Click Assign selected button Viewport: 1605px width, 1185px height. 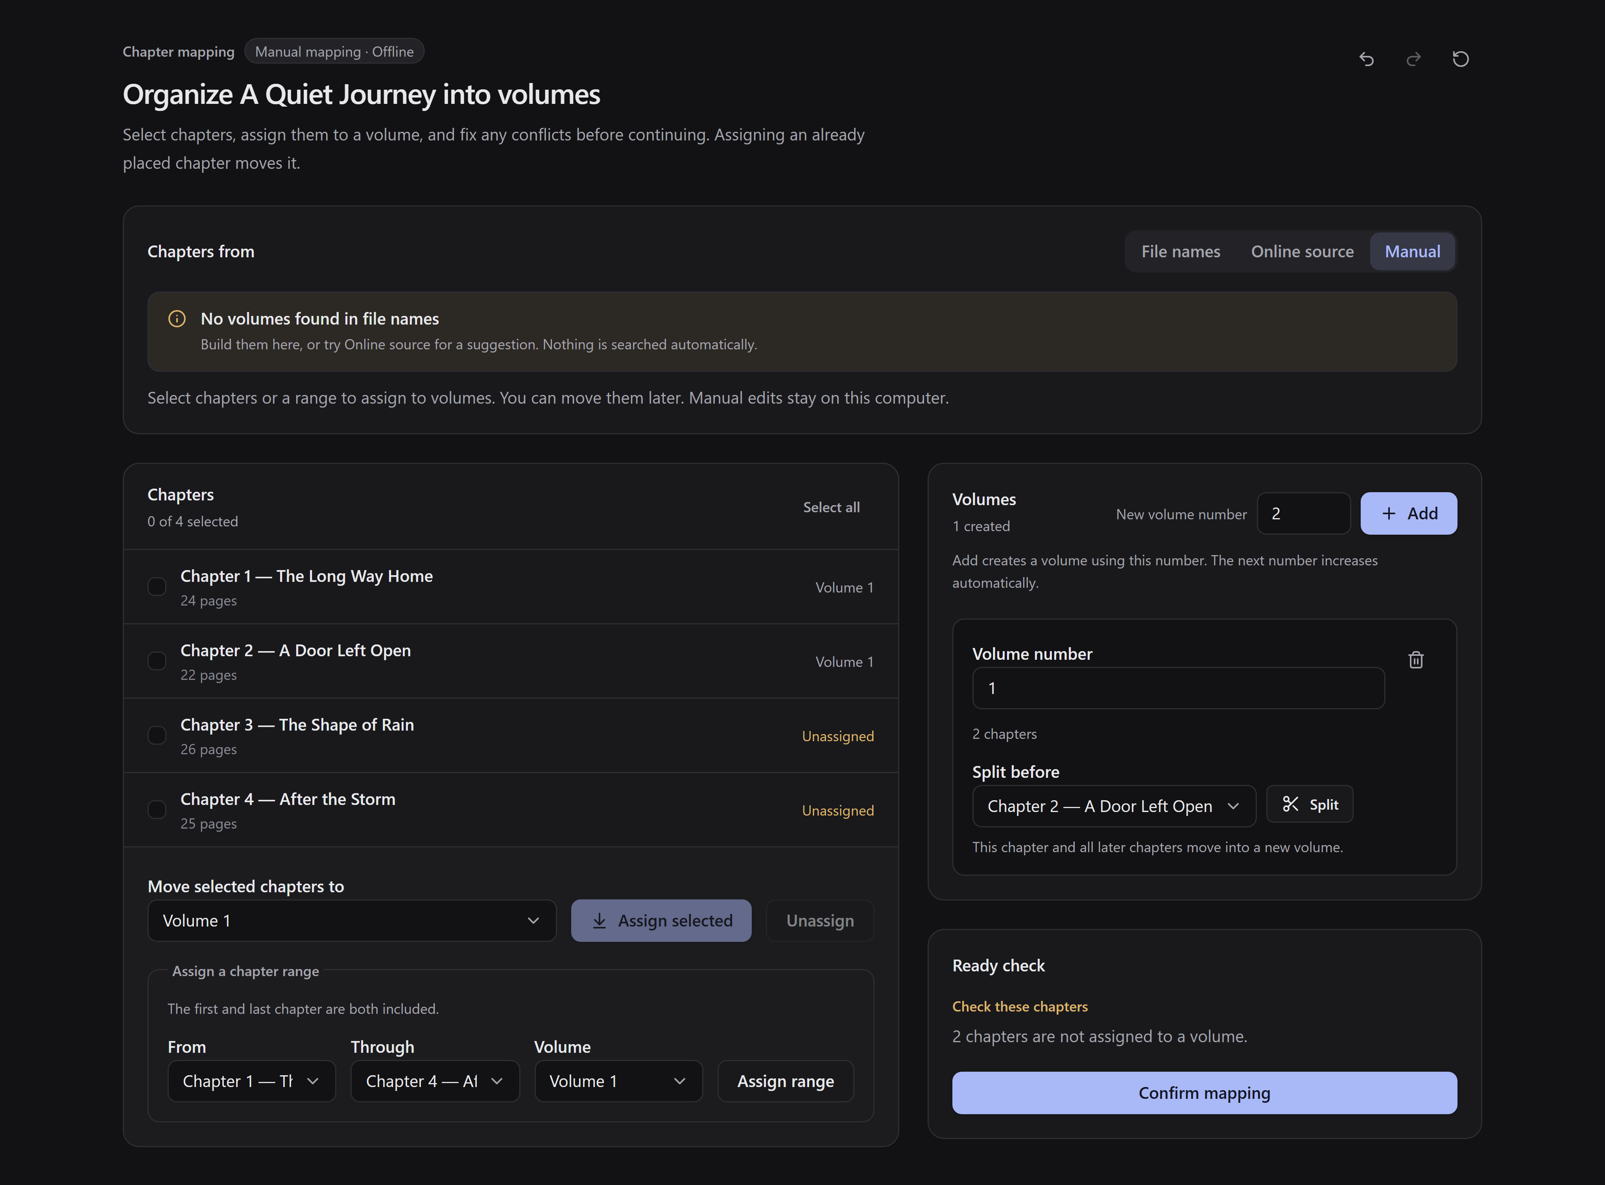coord(661,920)
